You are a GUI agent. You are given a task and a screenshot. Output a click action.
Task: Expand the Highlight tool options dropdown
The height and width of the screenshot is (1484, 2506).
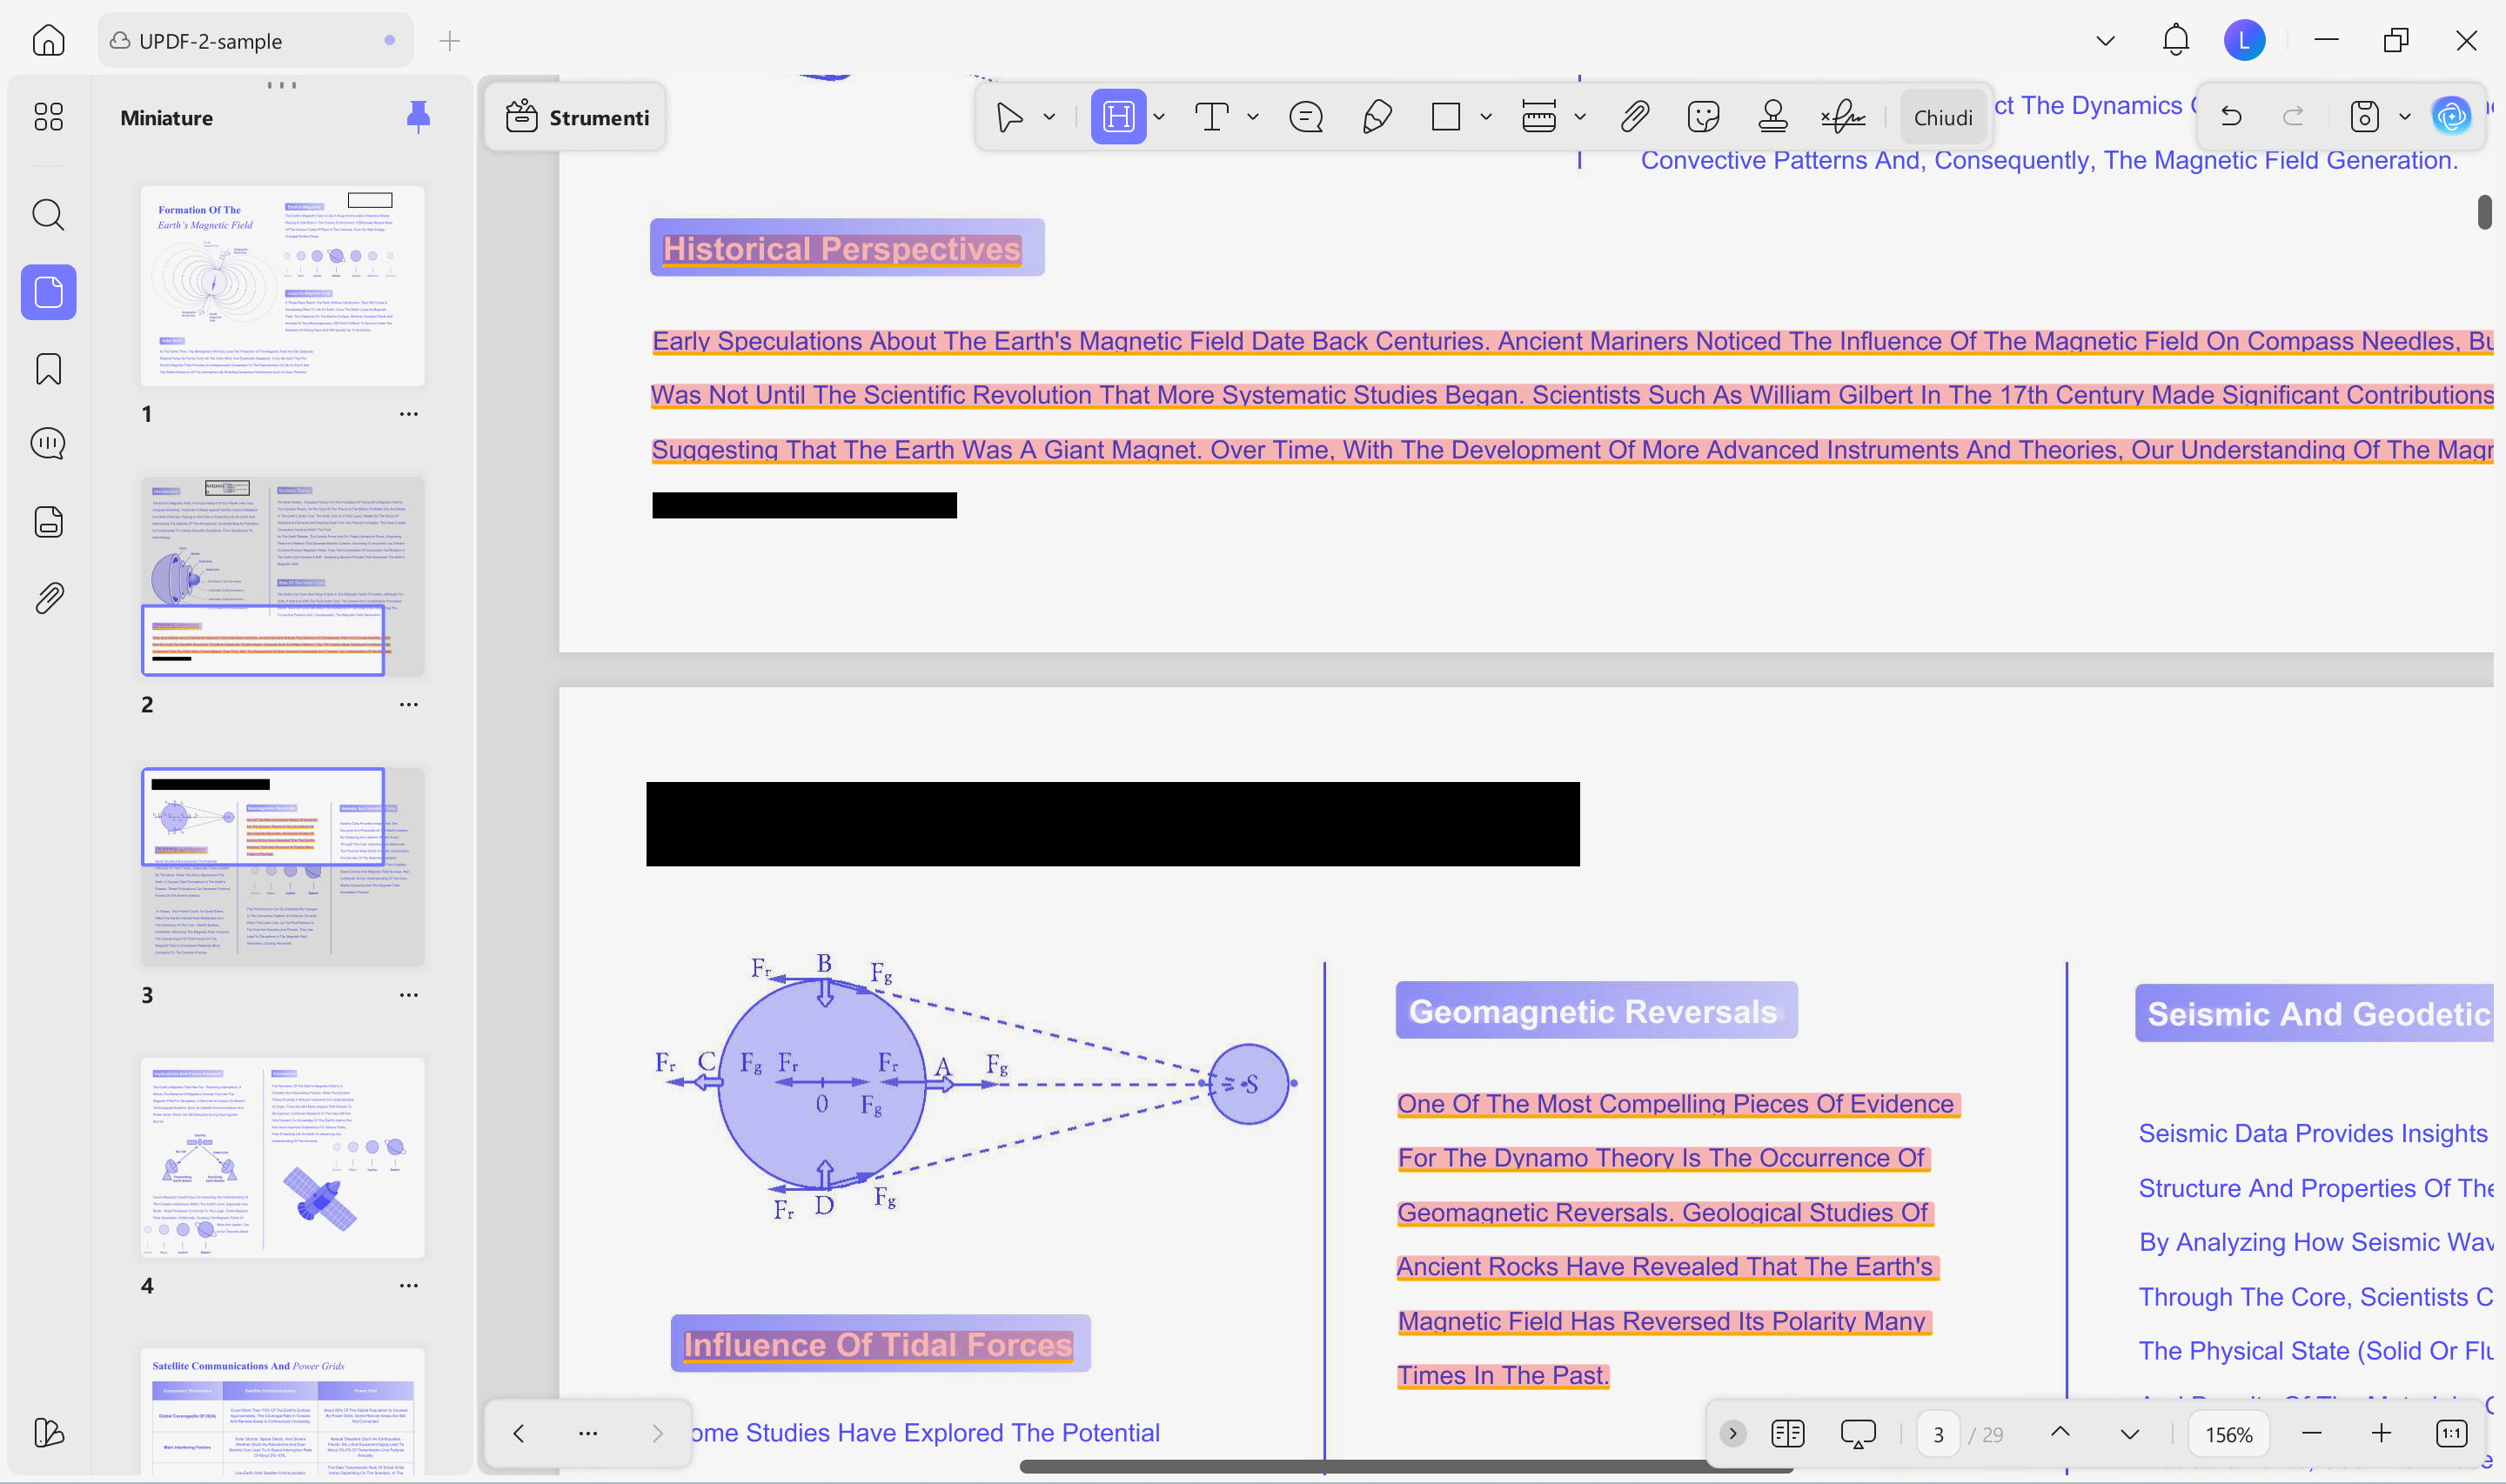tap(1159, 116)
